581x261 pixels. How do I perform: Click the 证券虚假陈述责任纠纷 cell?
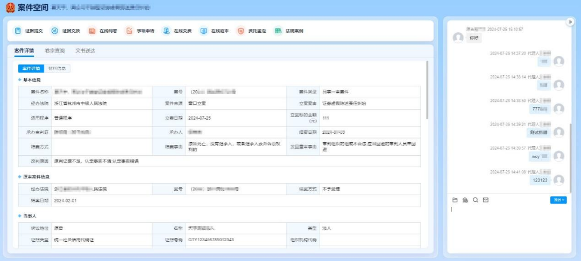(x=344, y=104)
